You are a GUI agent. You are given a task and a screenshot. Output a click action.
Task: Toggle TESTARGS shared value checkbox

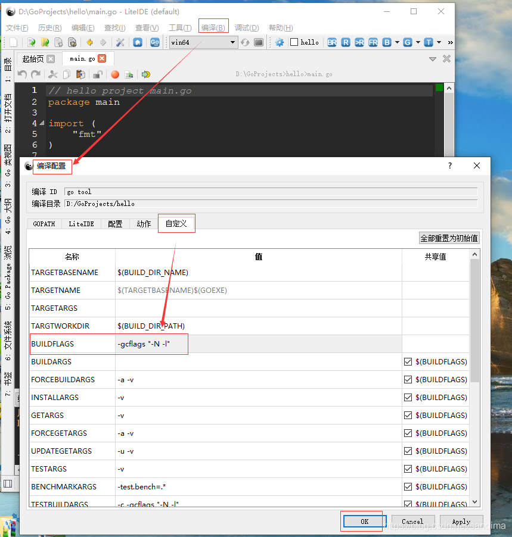click(x=408, y=469)
